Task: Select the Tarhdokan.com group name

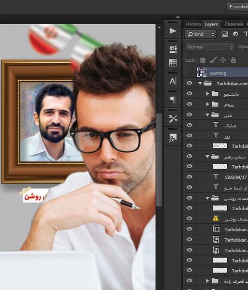Action: point(232,84)
